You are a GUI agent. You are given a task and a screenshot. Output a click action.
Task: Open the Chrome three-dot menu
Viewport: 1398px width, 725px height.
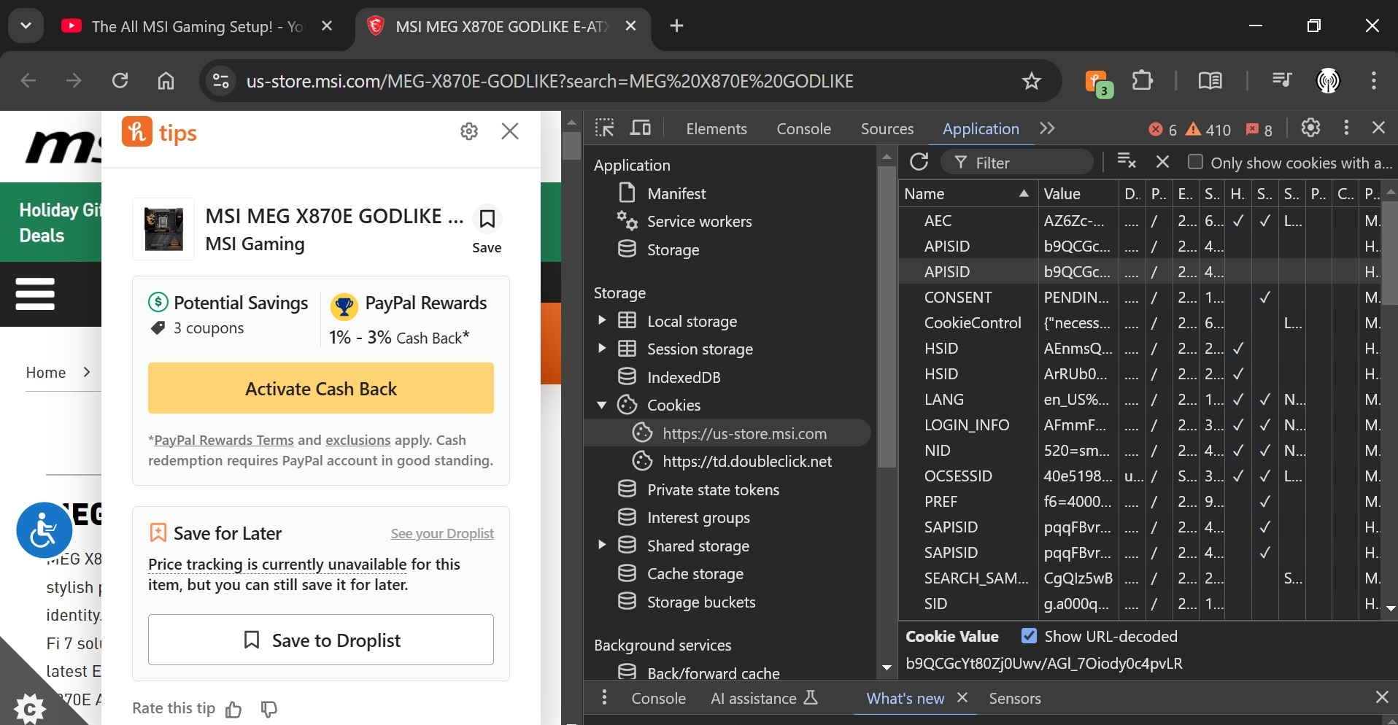click(x=1374, y=80)
